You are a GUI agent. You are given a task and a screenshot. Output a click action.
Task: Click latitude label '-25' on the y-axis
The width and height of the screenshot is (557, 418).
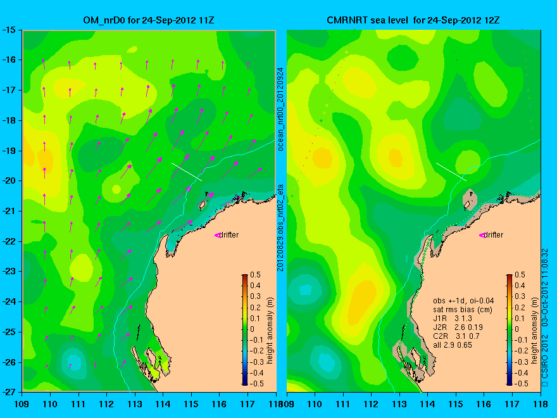8,332
